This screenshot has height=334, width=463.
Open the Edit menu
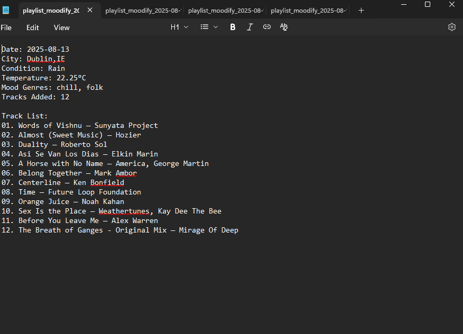[x=32, y=28]
